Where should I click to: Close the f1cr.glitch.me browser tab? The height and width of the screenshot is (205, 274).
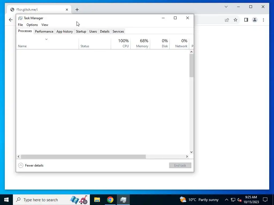[x=67, y=10]
